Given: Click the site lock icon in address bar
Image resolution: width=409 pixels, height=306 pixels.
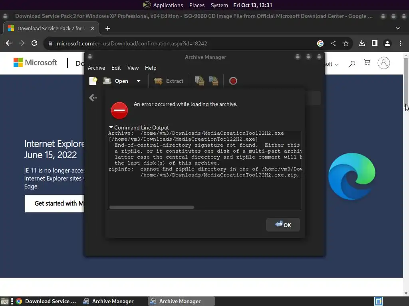Looking at the screenshot, I should click(50, 43).
